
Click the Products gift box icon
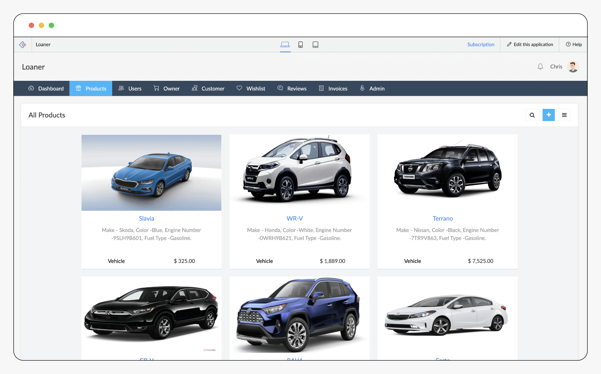[x=78, y=88]
